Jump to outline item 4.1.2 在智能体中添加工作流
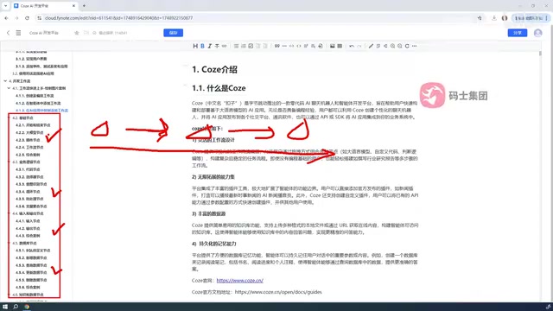 coord(38,103)
